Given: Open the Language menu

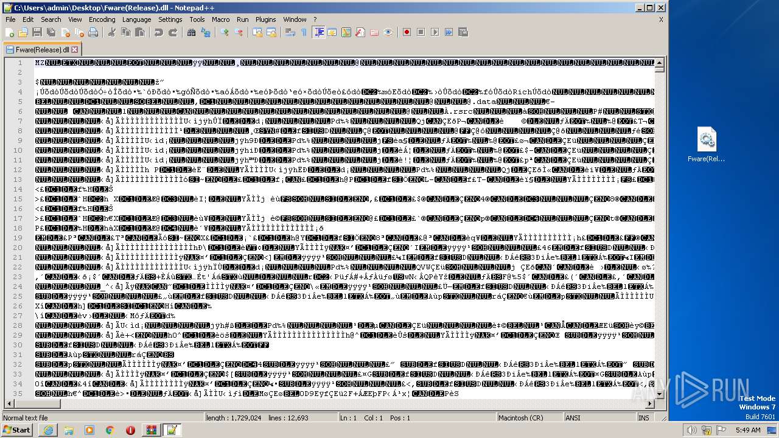Looking at the screenshot, I should point(136,19).
